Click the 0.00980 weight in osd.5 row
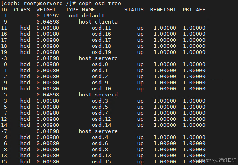 click(x=48, y=107)
